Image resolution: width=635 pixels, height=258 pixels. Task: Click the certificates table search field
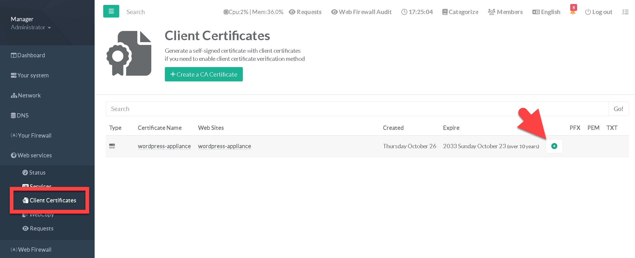click(357, 109)
